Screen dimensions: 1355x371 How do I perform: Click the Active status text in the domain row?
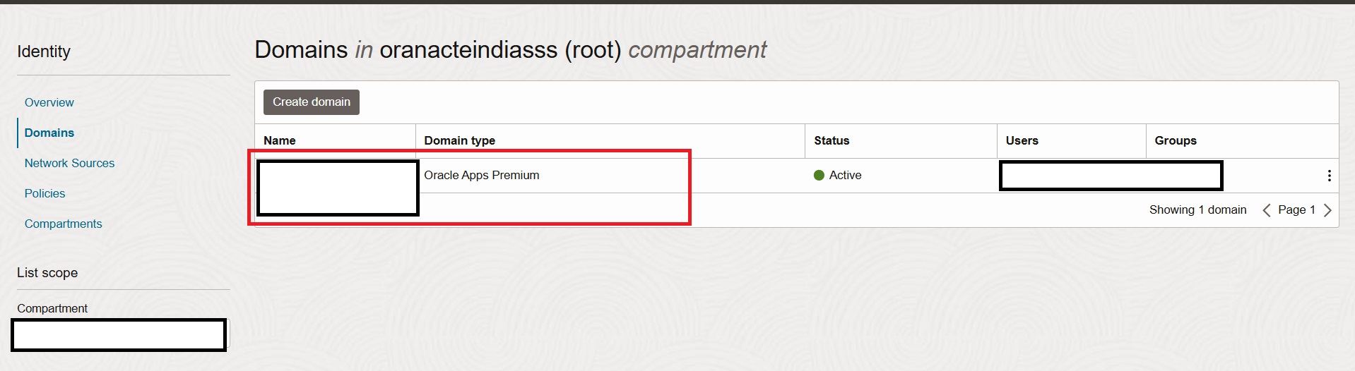845,175
